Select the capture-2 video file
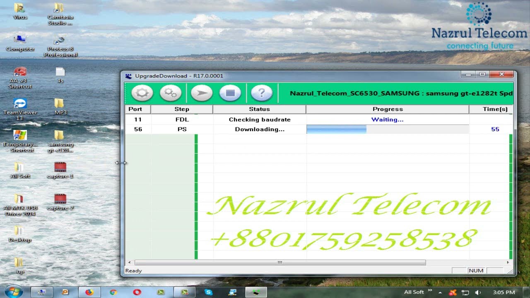 coord(60,202)
